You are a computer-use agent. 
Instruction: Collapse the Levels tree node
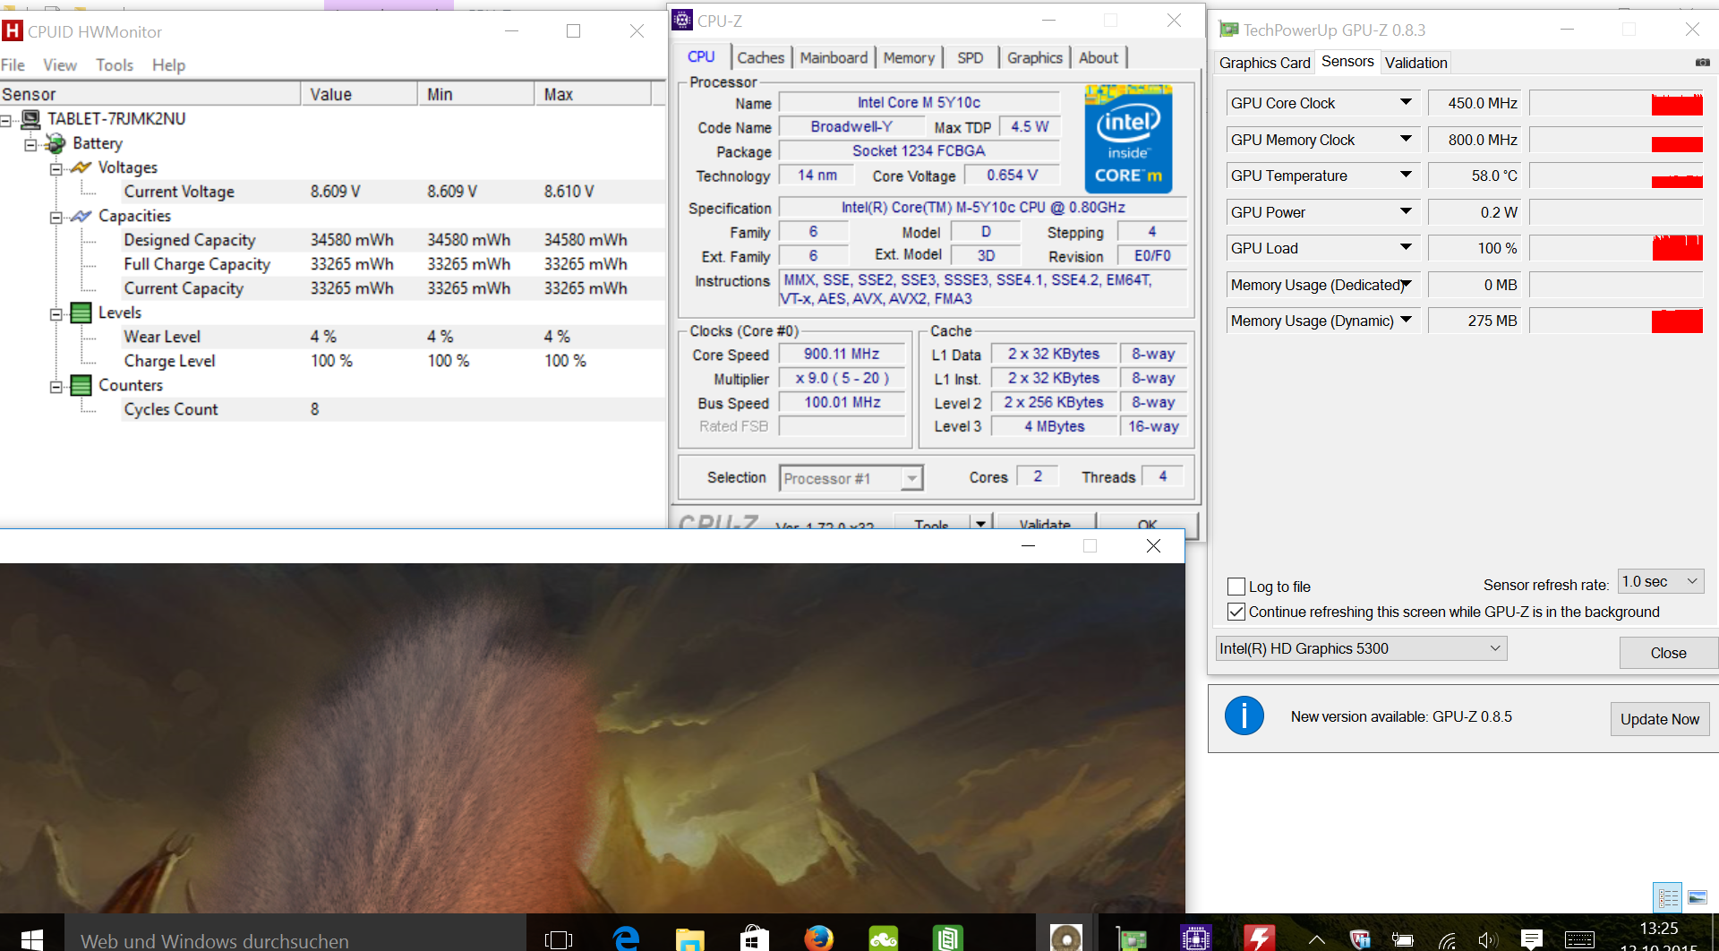point(56,313)
